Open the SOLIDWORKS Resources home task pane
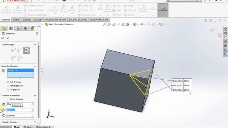 (226, 29)
